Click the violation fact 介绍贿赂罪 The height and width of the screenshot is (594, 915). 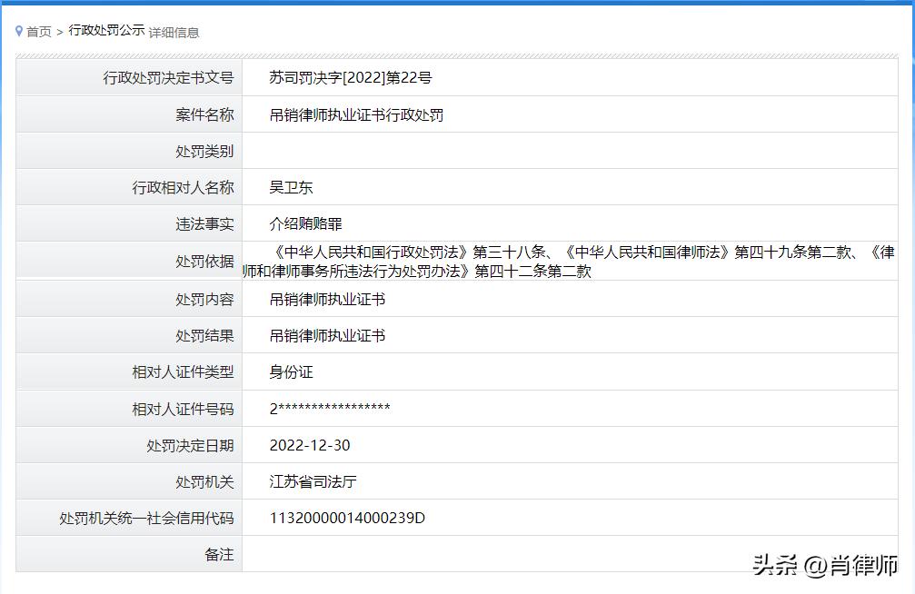305,223
